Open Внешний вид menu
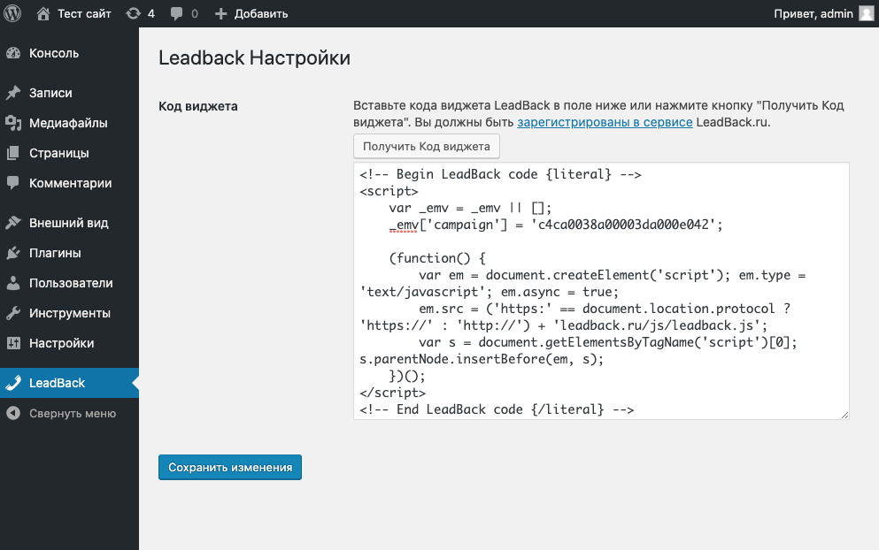 70,223
